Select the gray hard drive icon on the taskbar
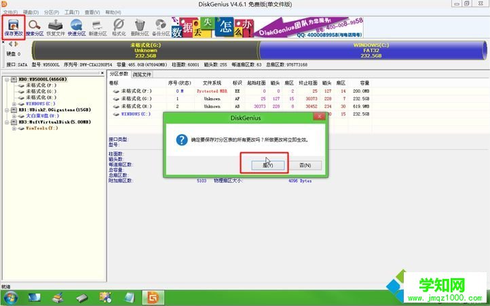The width and height of the screenshot is (490, 306). coord(82,298)
